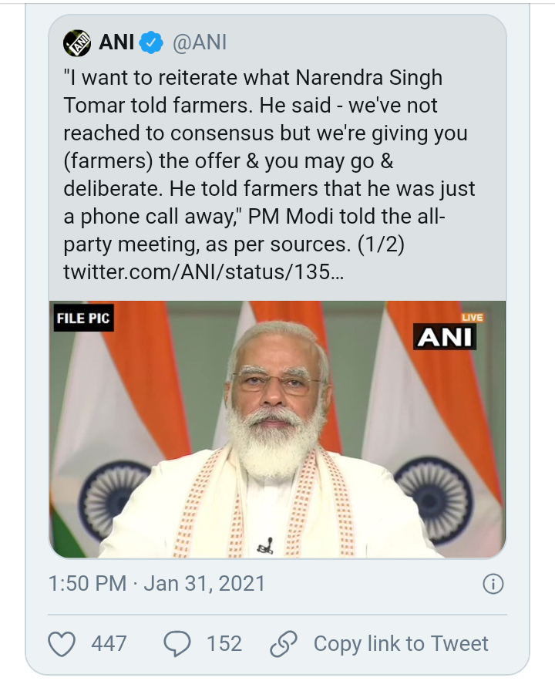
Task: Click the FILE PIC label
Action: [x=84, y=319]
